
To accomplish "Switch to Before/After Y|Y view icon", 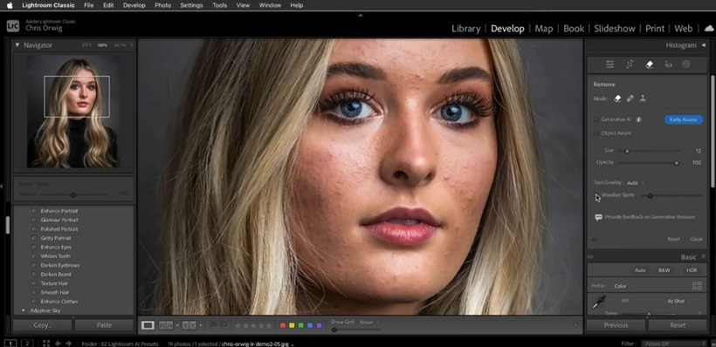I will tap(189, 325).
